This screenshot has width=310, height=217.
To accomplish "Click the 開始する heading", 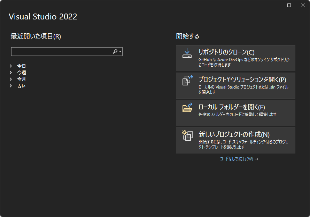I will (187, 36).
